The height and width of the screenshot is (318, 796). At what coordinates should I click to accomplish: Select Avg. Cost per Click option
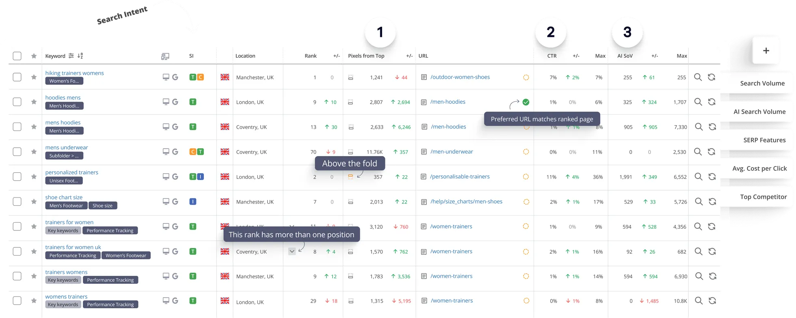pos(759,168)
